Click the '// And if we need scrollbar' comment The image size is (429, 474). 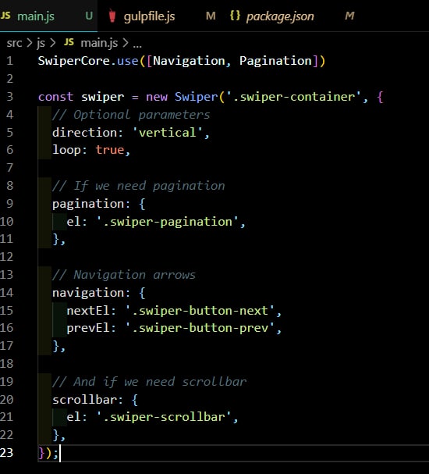150,382
